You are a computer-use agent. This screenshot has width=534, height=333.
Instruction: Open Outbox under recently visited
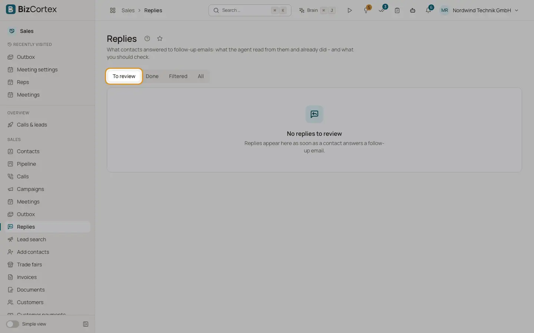(x=47, y=57)
